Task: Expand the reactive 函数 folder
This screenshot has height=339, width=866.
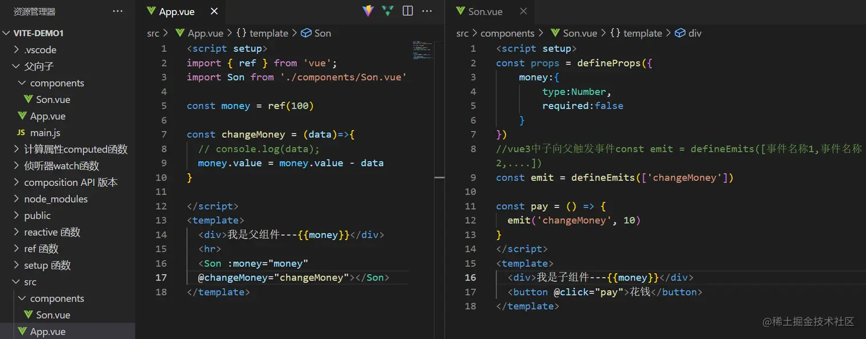Action: pos(68,232)
